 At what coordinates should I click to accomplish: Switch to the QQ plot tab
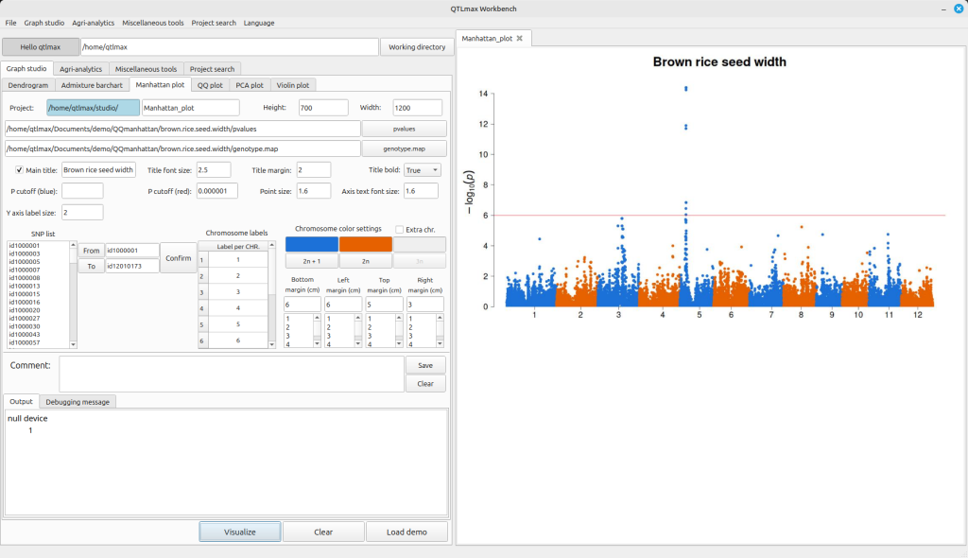210,85
